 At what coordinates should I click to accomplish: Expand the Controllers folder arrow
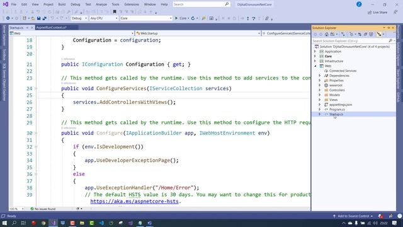tap(320, 90)
